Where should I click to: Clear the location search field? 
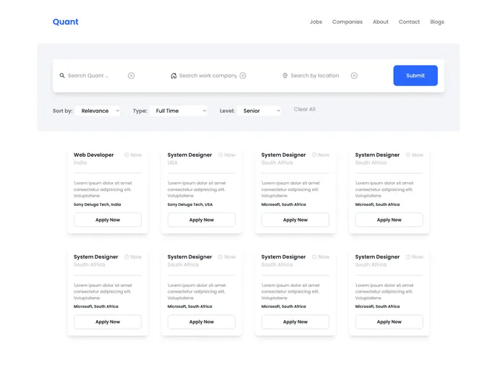pyautogui.click(x=354, y=76)
